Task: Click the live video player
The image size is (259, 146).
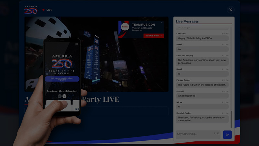Action: click(96, 54)
